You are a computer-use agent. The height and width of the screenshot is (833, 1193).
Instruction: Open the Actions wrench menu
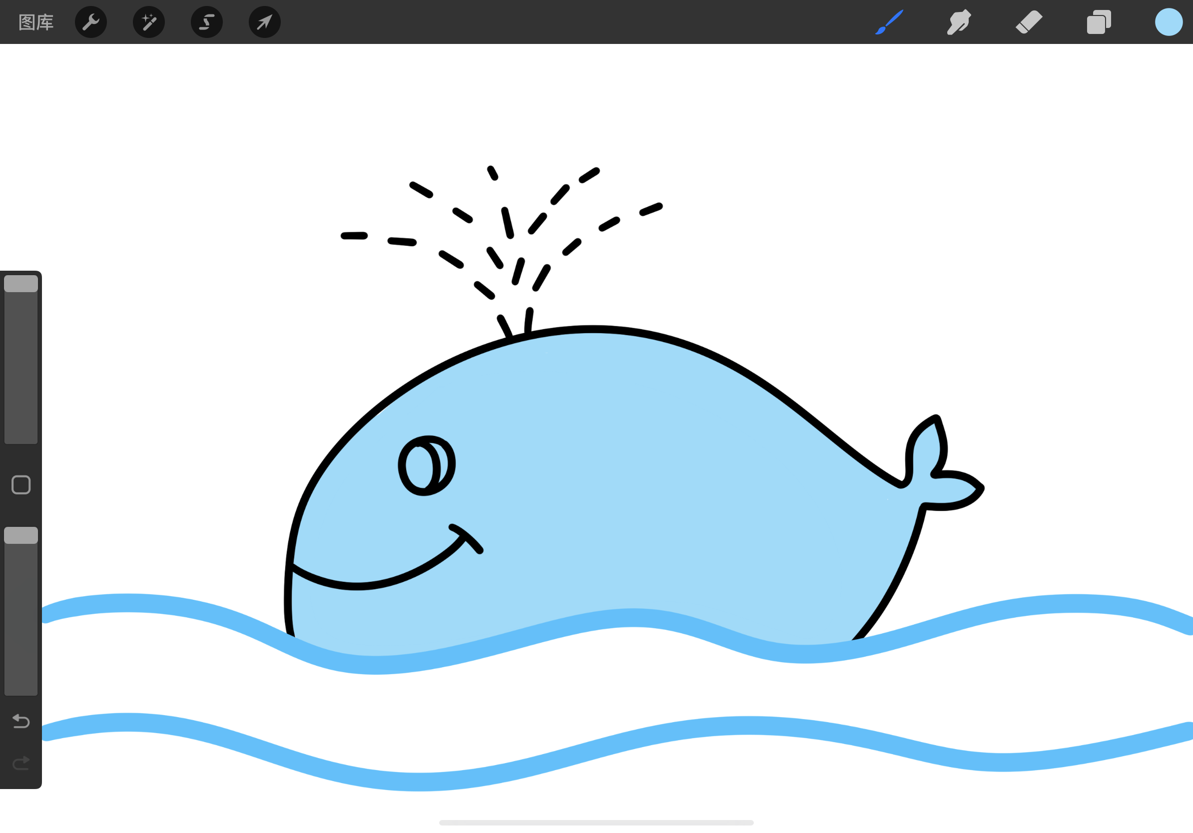pos(91,22)
